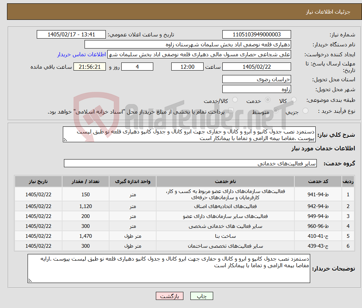362x308 pixels.
Task: Click service code ج-43-439 cell
Action: tap(318, 246)
